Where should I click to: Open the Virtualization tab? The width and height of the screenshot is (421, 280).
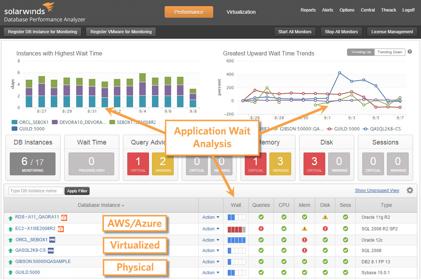point(241,12)
